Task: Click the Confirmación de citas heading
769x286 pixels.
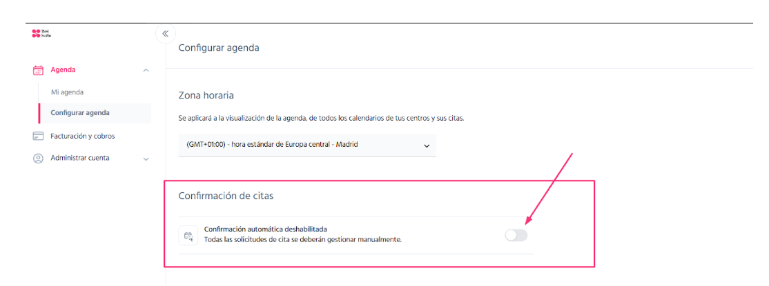Action: click(x=226, y=196)
